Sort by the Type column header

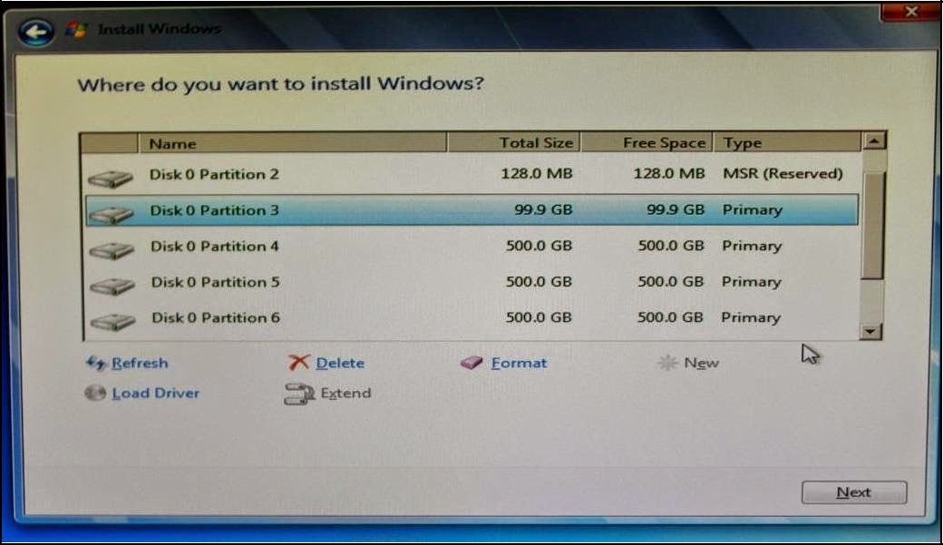787,142
